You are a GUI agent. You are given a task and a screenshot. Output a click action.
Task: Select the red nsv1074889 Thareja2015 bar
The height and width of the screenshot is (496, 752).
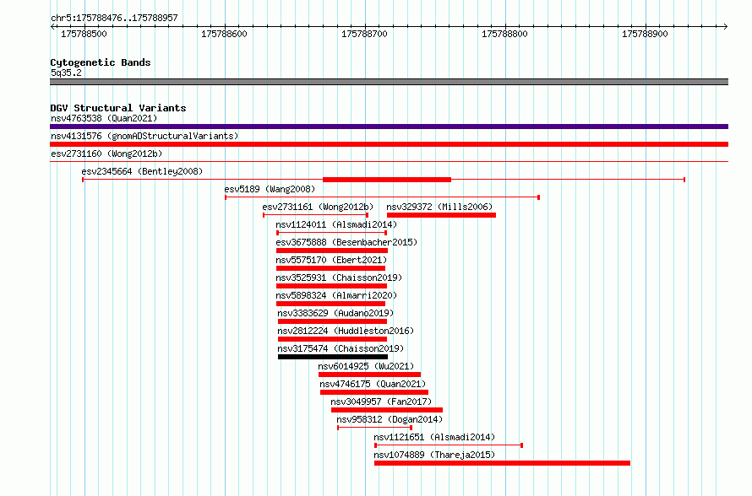pyautogui.click(x=502, y=463)
